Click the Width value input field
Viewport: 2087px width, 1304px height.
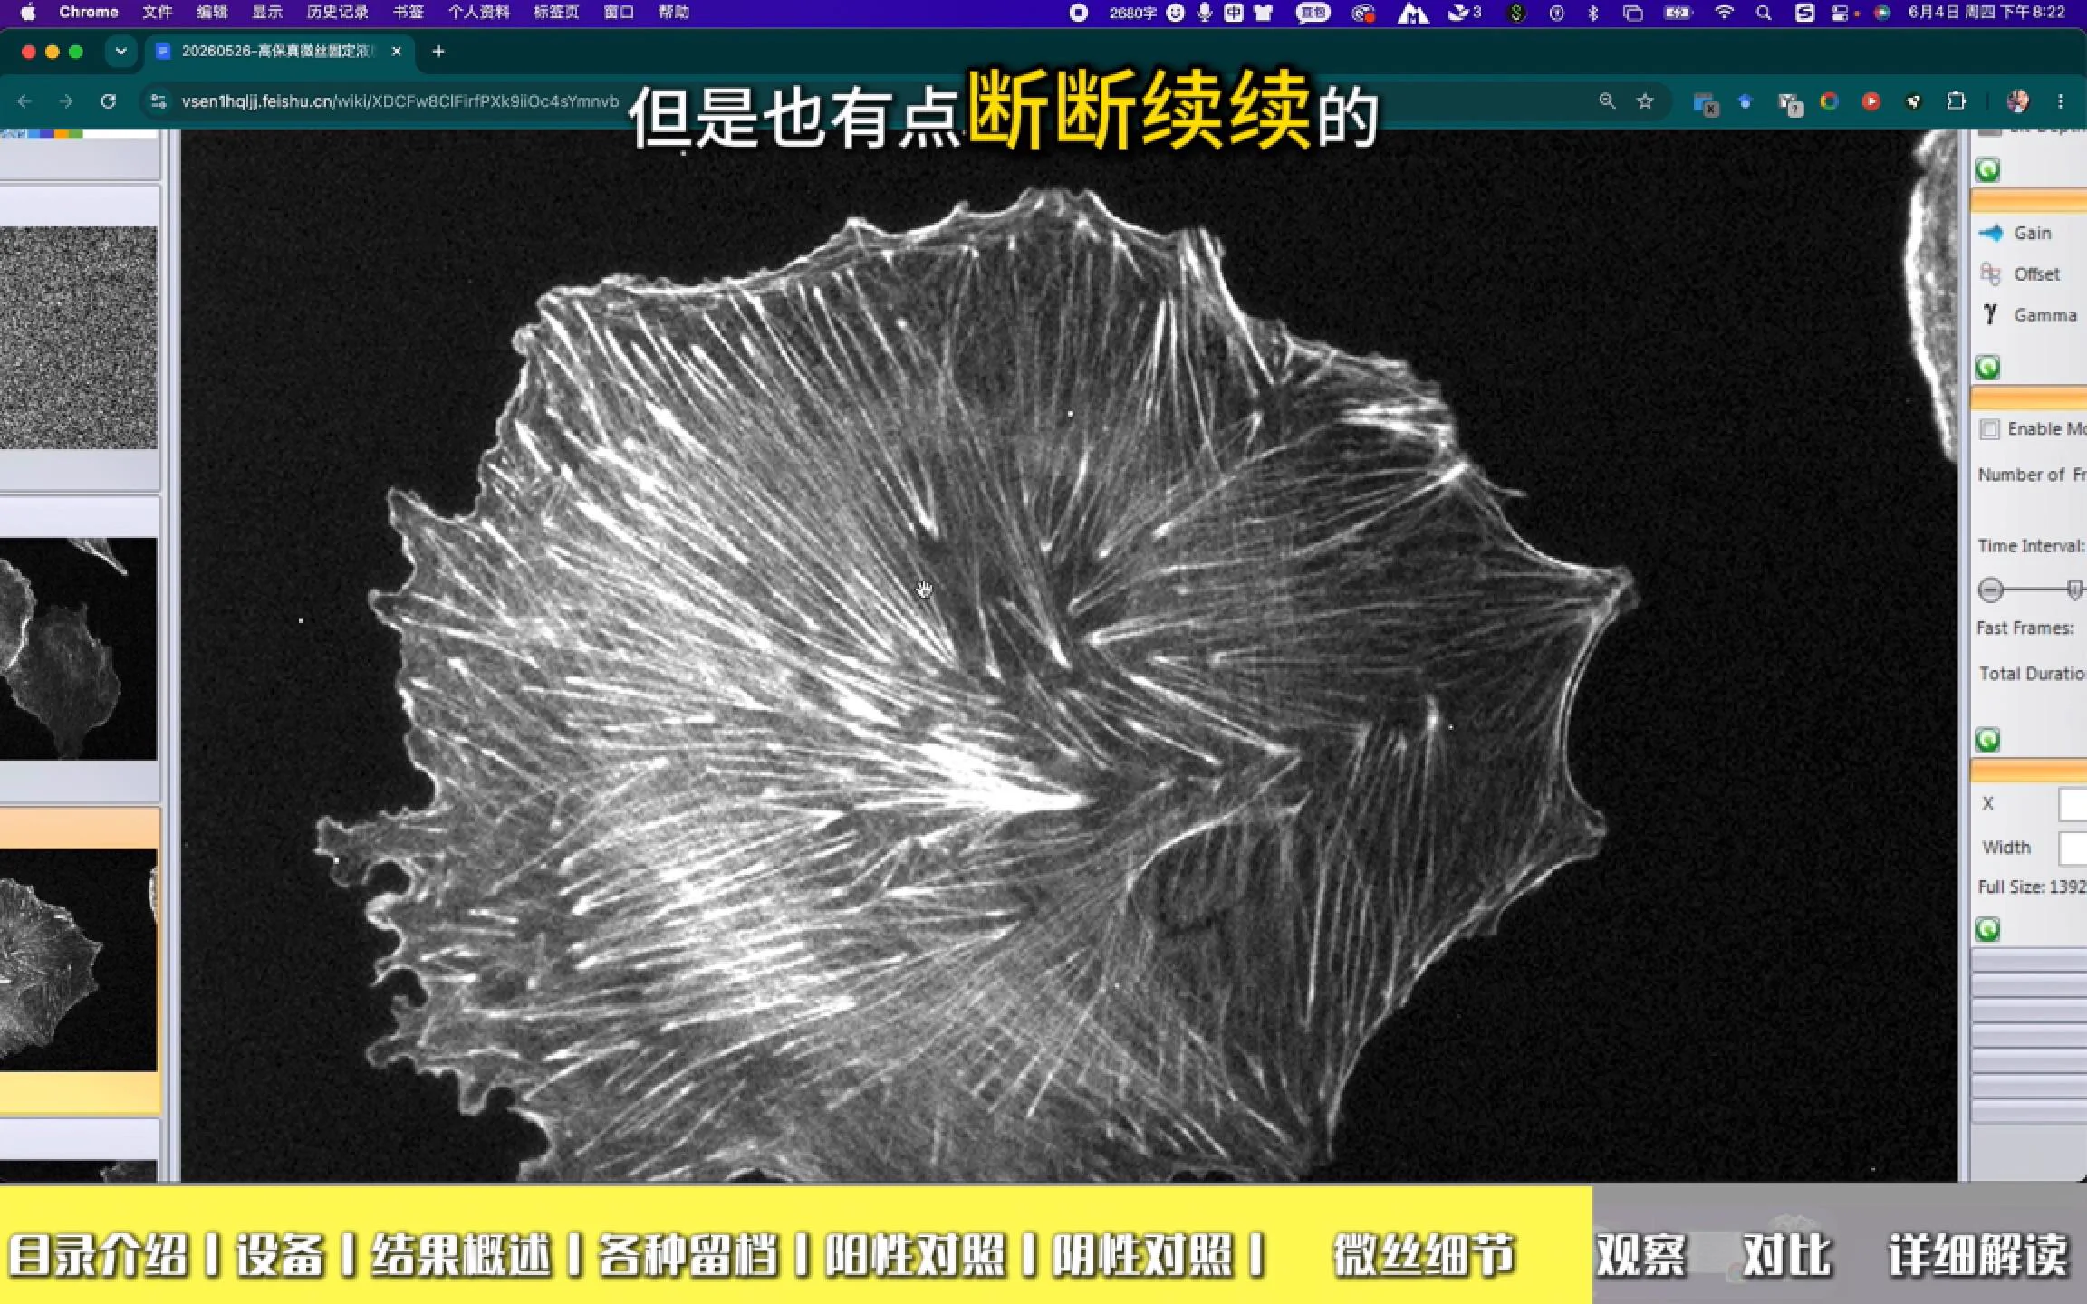pos(2073,849)
